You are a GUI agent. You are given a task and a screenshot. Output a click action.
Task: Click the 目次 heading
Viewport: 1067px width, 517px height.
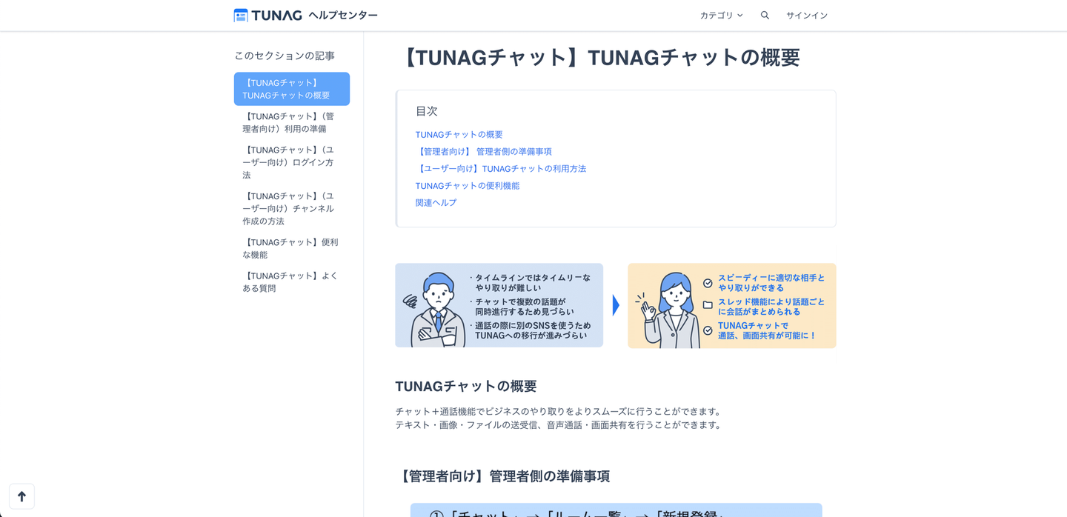click(427, 111)
